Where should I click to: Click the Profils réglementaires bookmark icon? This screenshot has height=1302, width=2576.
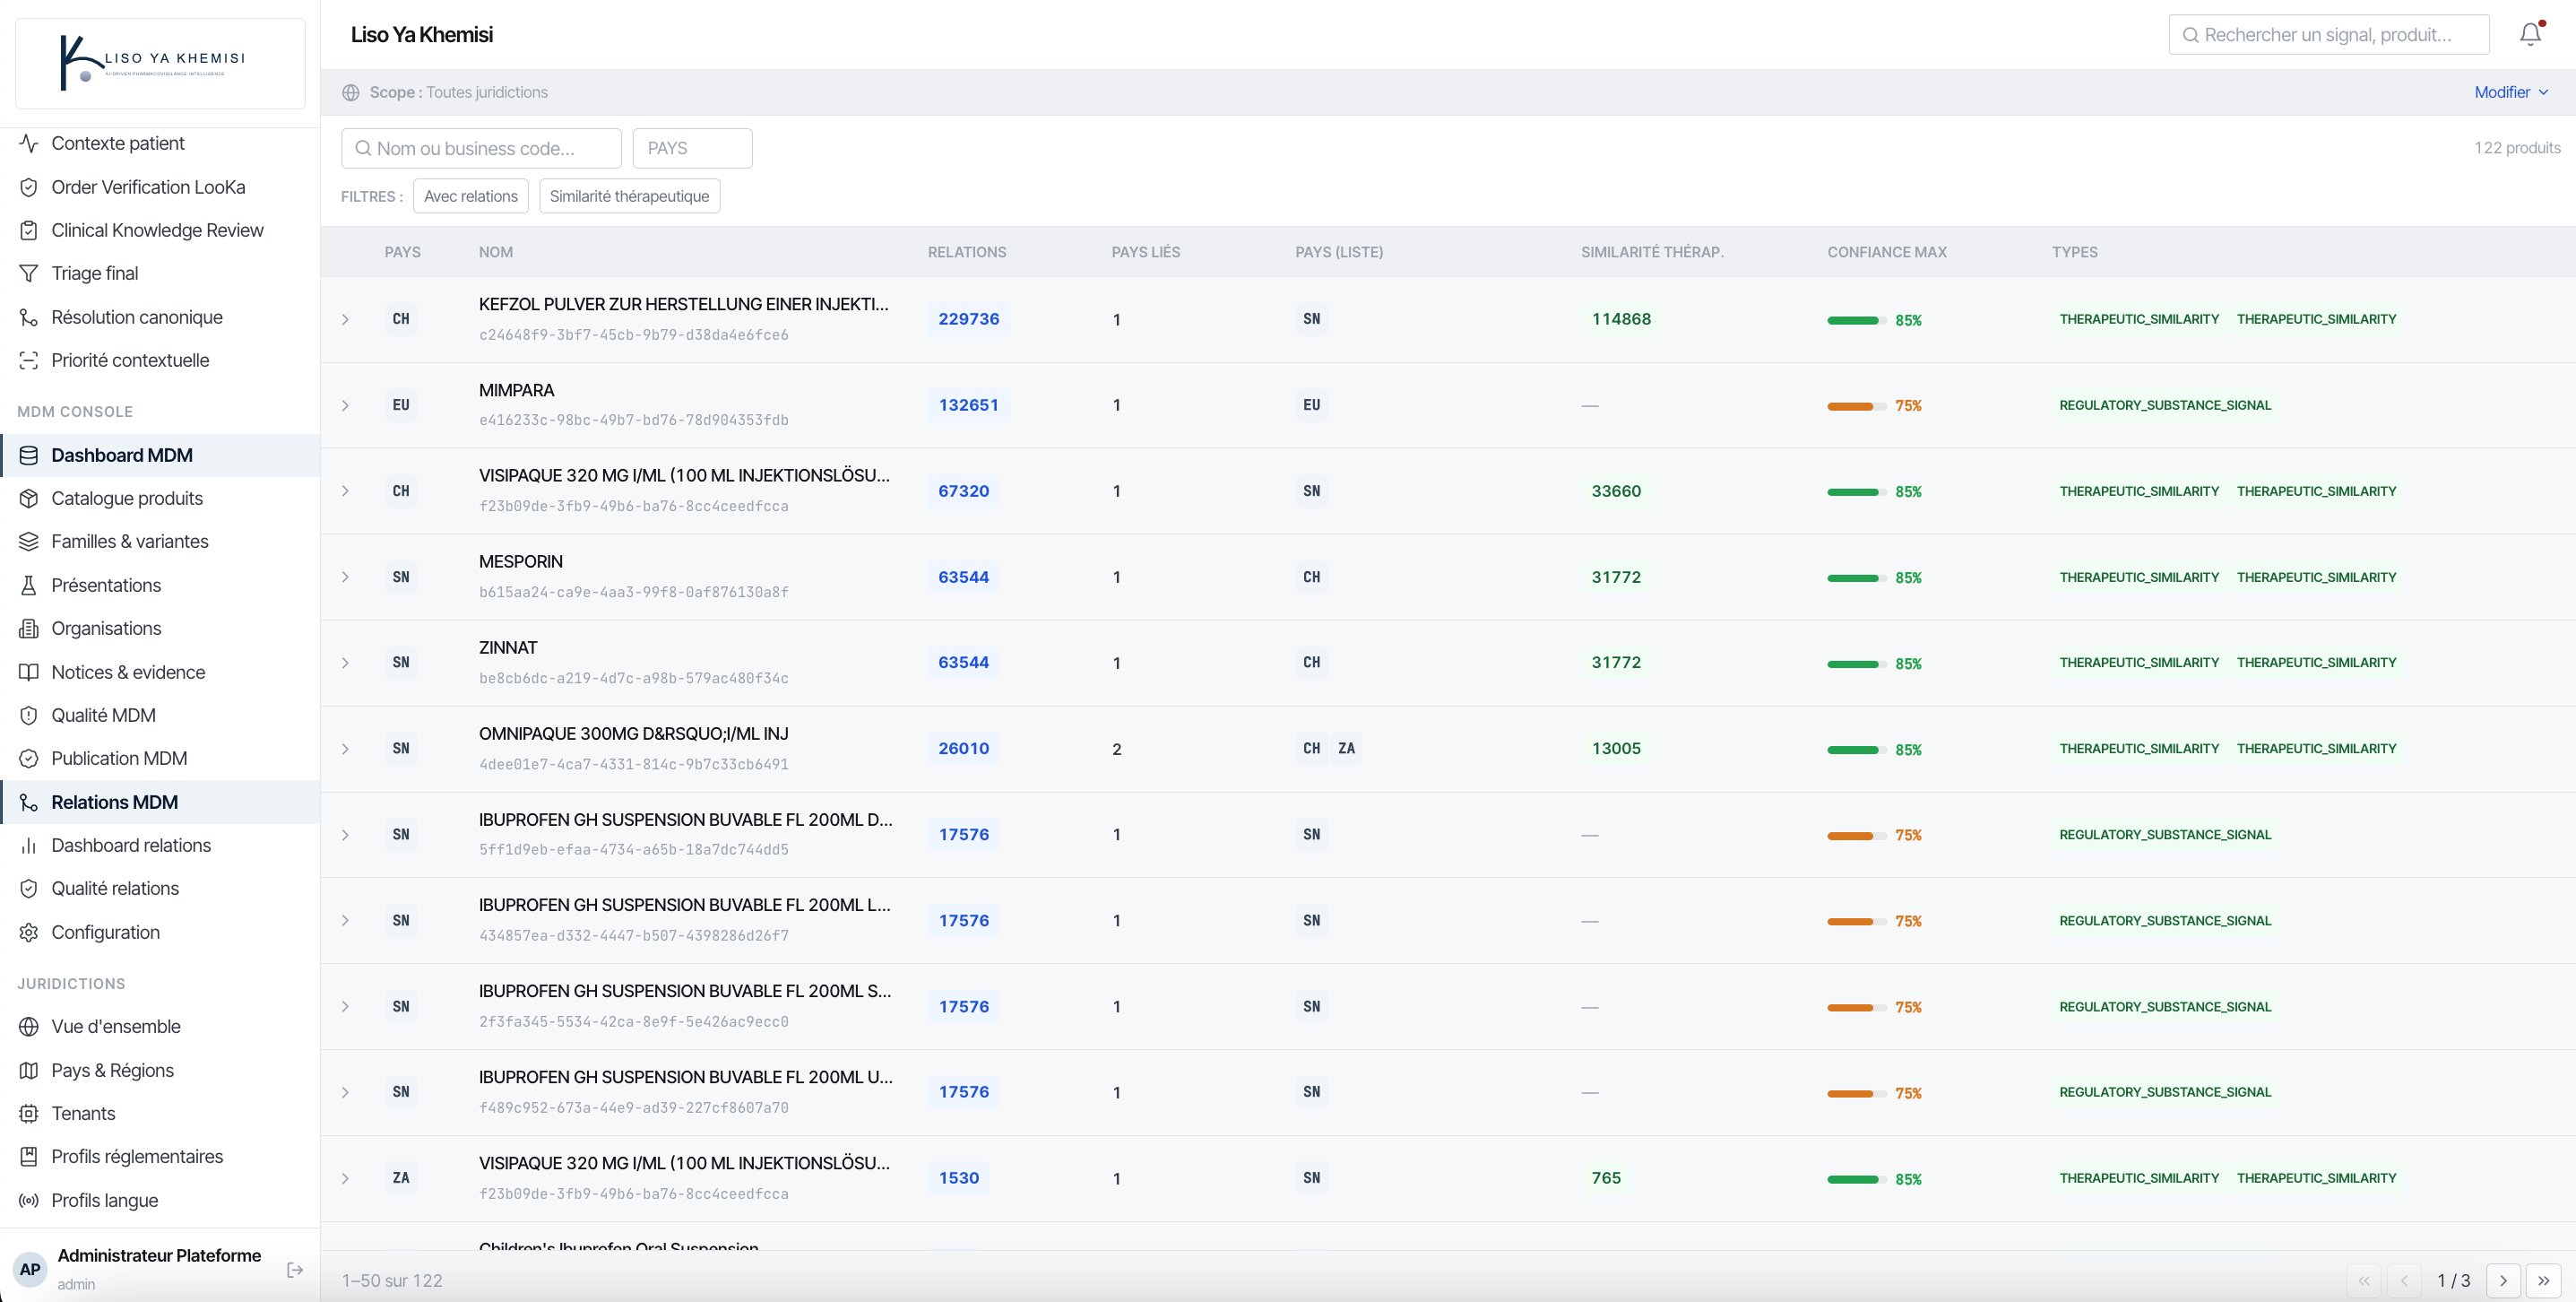(29, 1157)
